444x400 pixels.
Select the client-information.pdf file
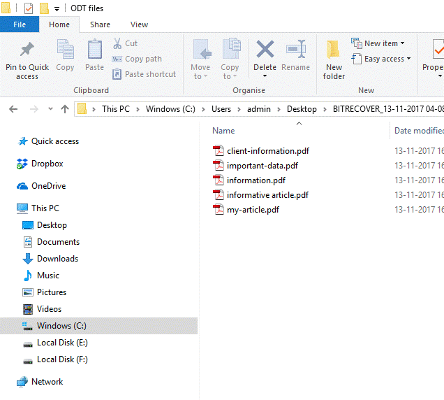click(x=267, y=151)
